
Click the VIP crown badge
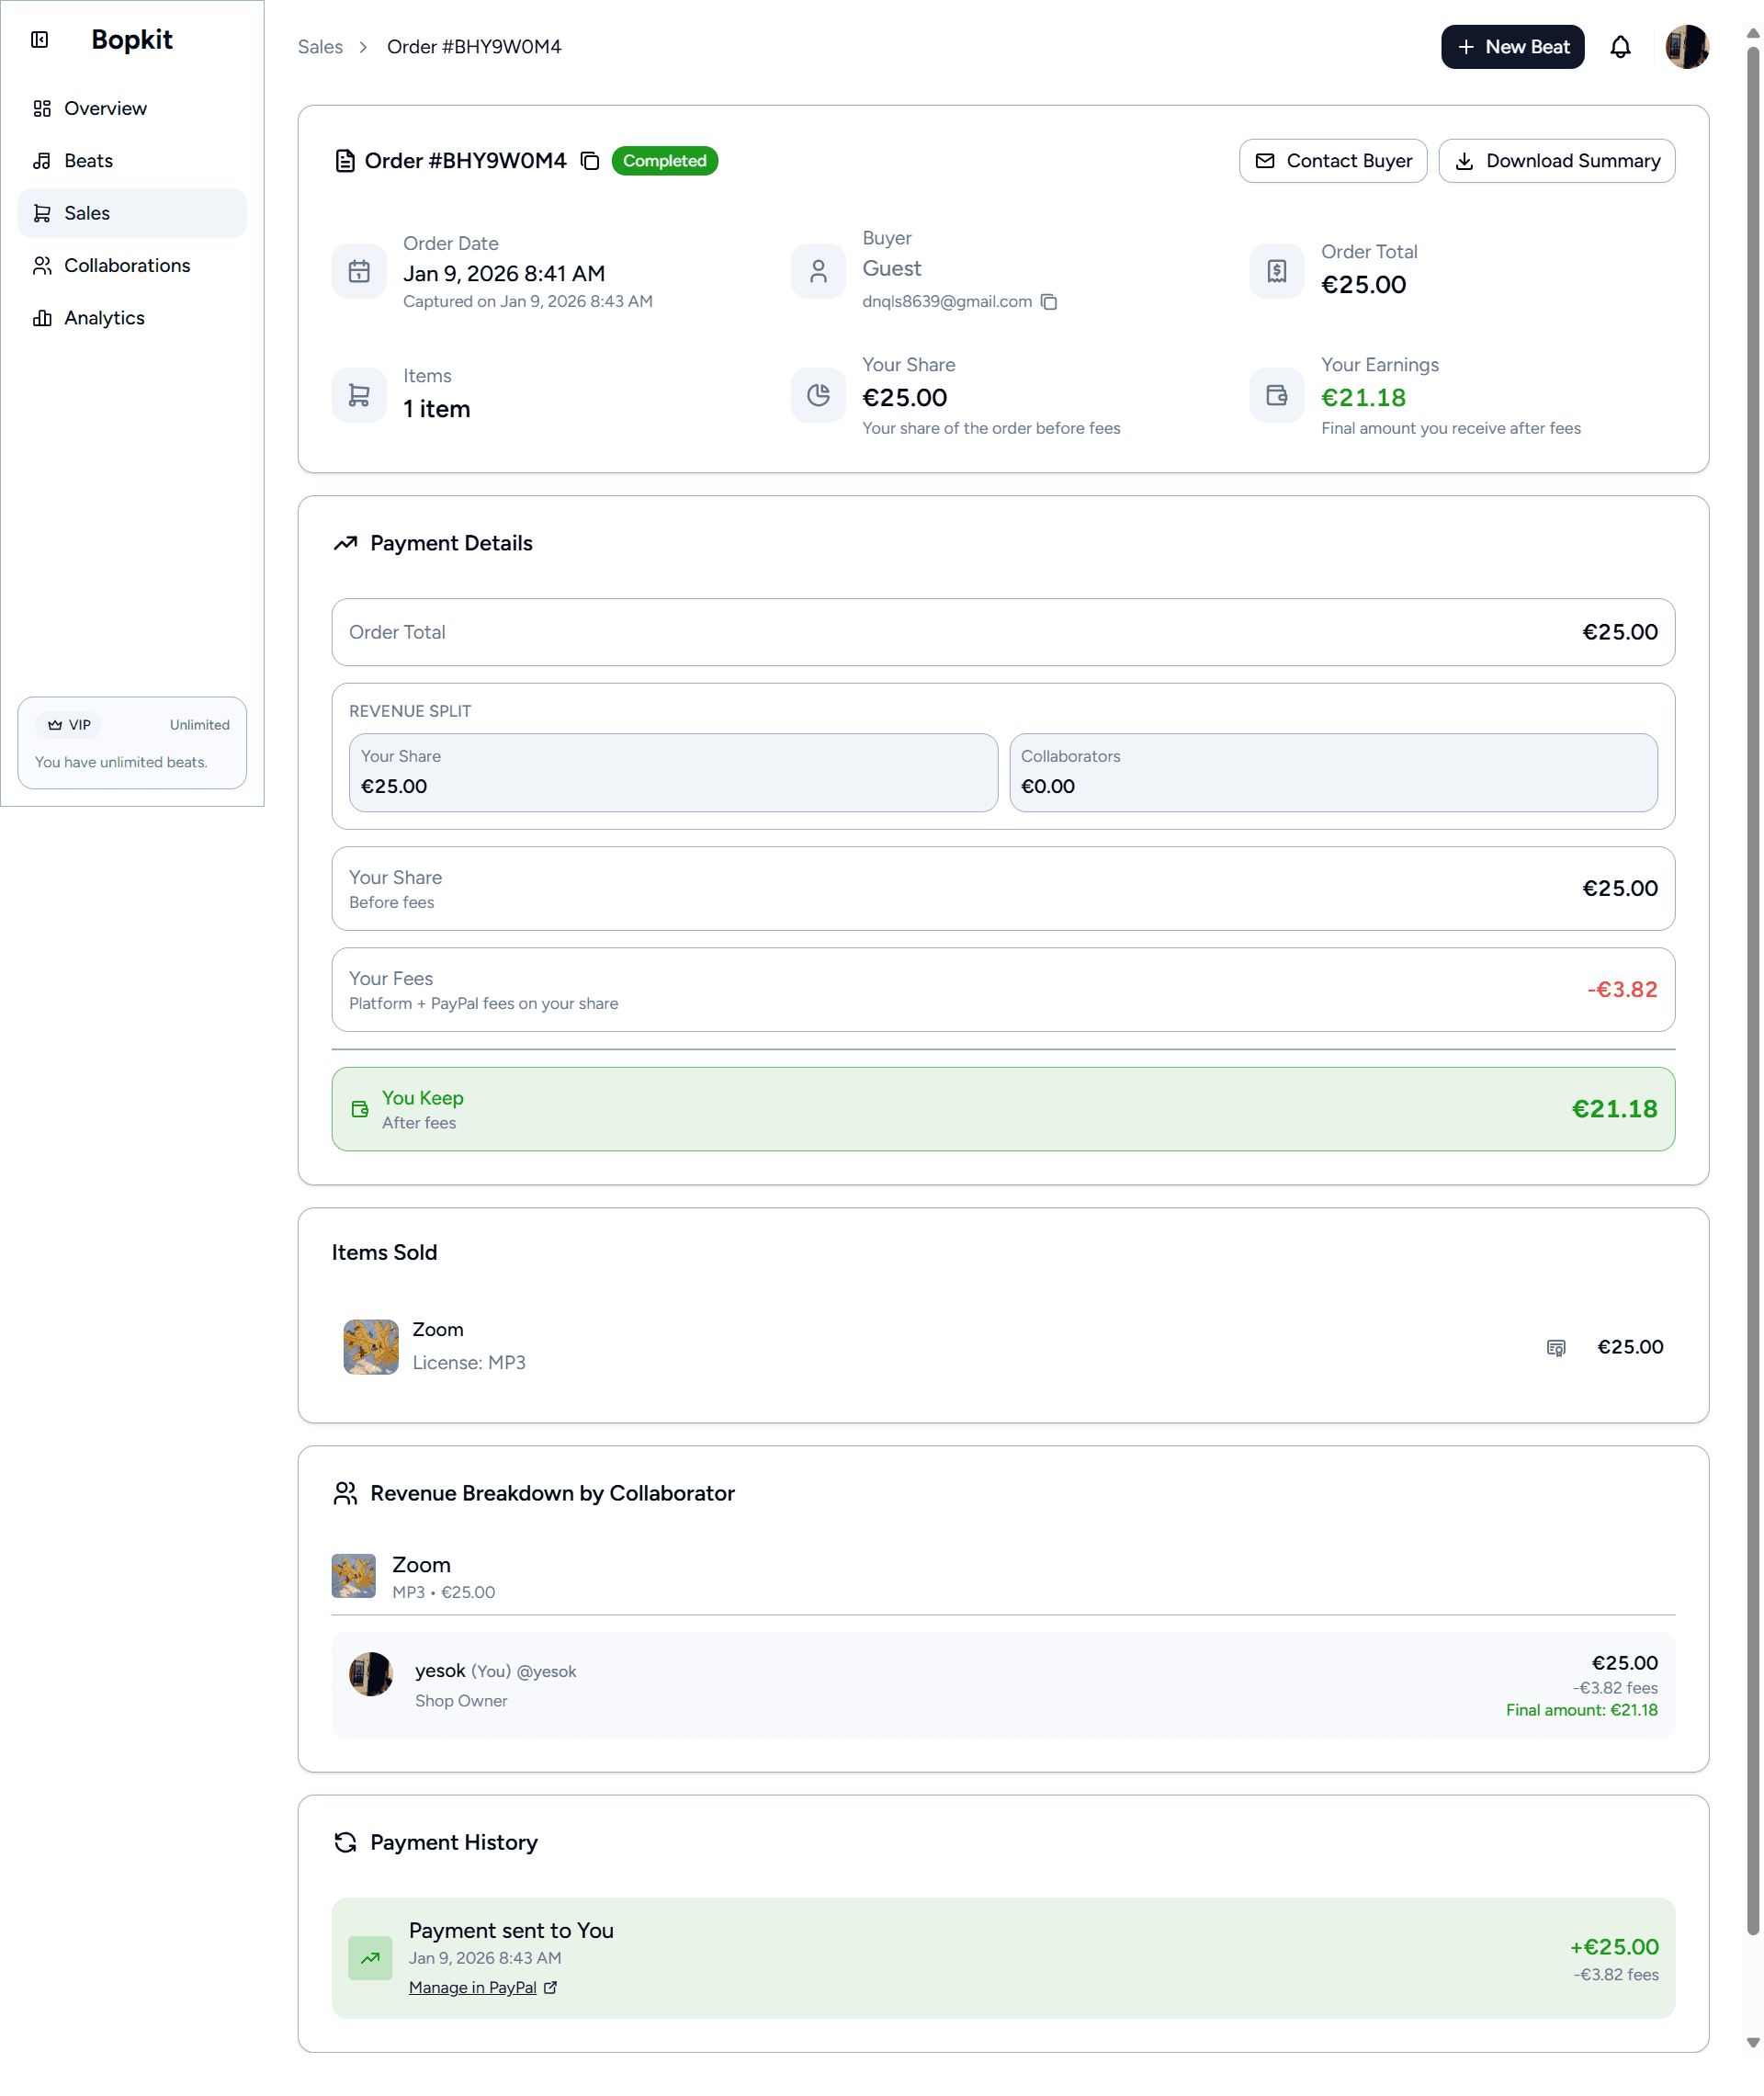57,724
